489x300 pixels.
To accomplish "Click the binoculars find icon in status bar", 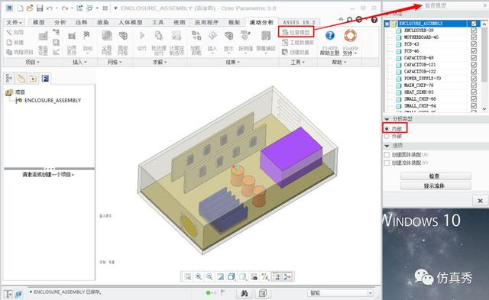I will pos(244,293).
